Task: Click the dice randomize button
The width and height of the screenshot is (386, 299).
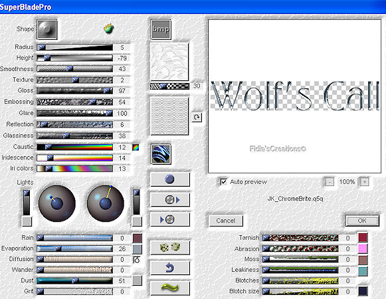Action: (x=170, y=248)
